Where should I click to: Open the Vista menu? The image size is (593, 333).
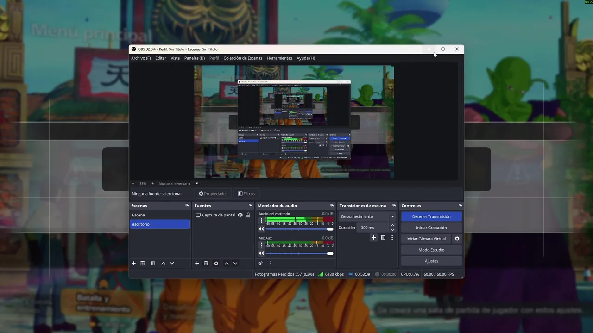(175, 58)
